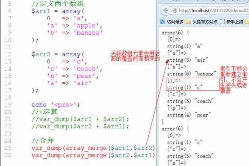Click the string(4) "pear" output

pyautogui.click(x=189, y=115)
